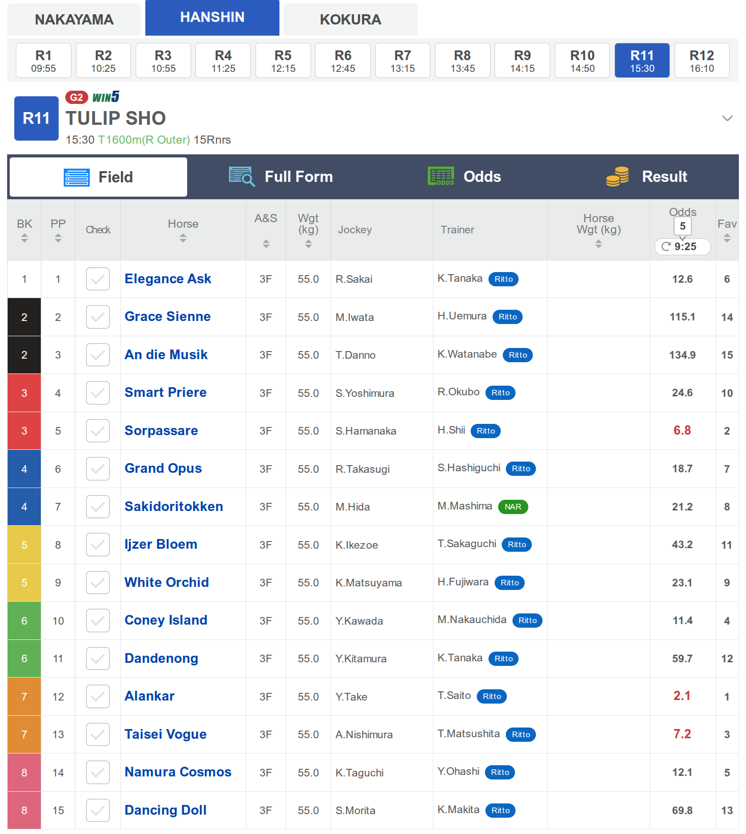746x834 pixels.
Task: Open the Smart Priere horse link
Action: (166, 393)
